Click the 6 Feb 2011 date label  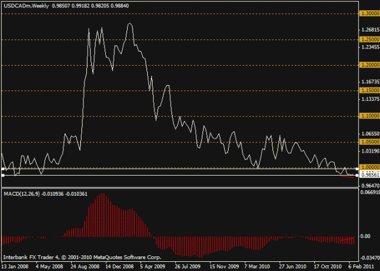[x=361, y=267]
